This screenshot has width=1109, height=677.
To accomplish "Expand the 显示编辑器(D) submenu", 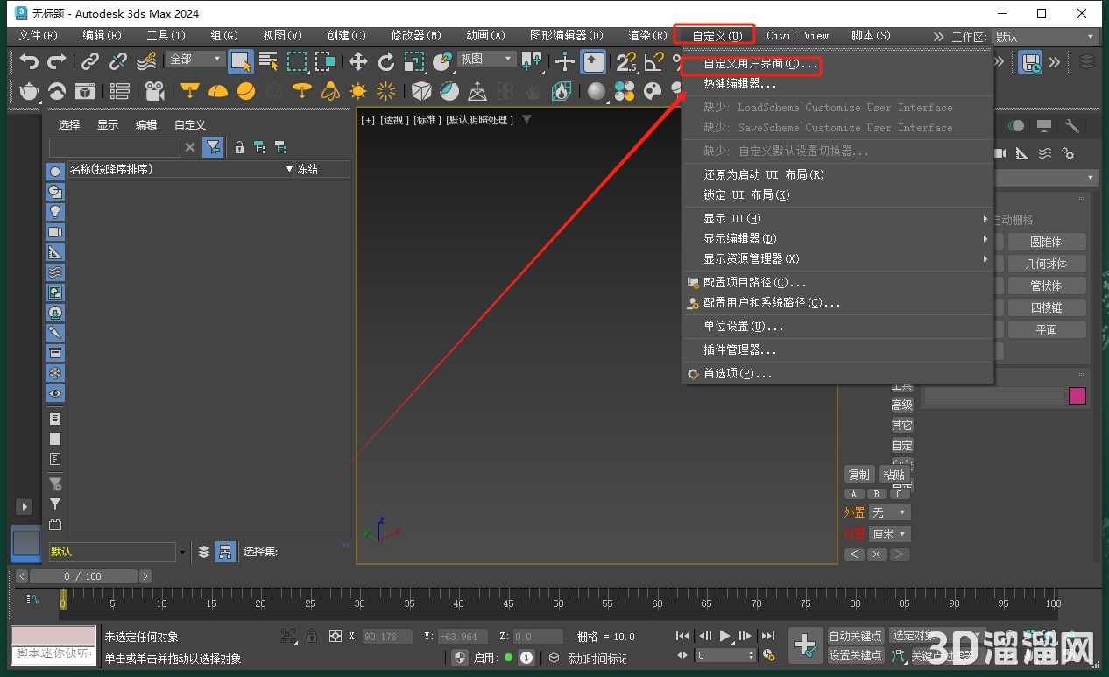I will coord(838,238).
